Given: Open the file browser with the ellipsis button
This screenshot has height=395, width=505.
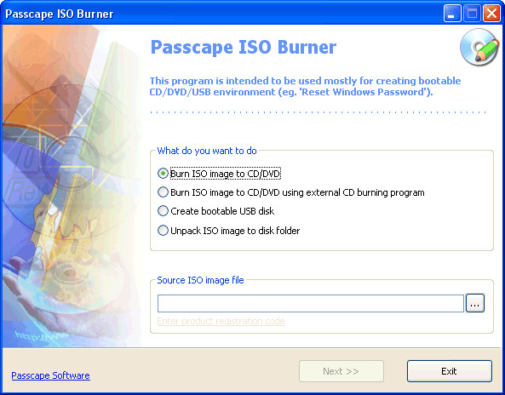Looking at the screenshot, I should point(474,303).
